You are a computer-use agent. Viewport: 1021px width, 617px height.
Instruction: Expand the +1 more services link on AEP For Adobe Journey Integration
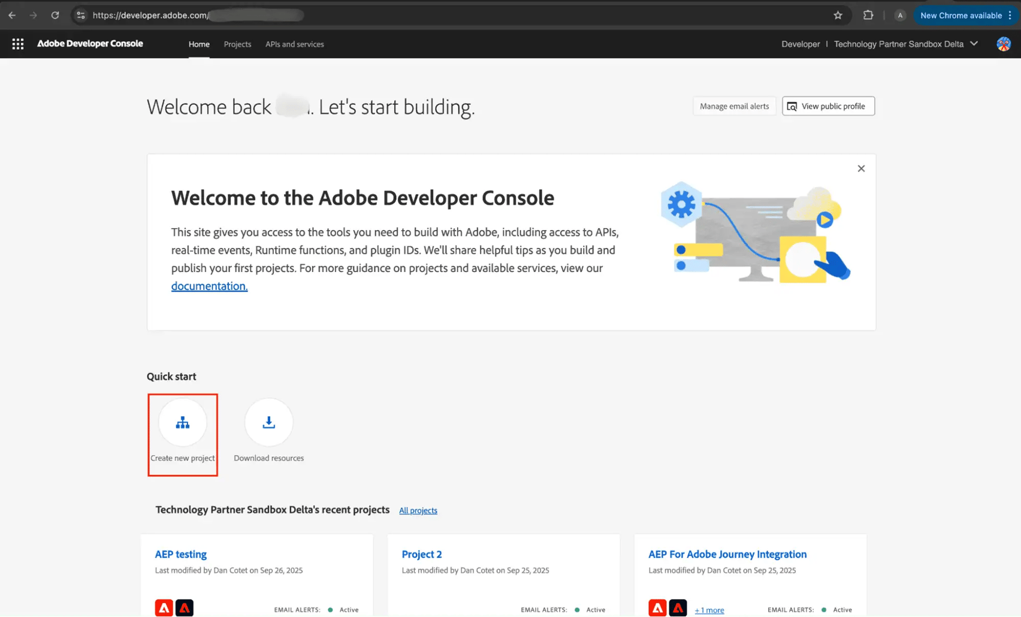[709, 609]
